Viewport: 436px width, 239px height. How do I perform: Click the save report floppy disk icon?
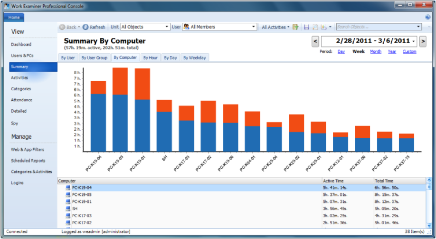coord(306,27)
